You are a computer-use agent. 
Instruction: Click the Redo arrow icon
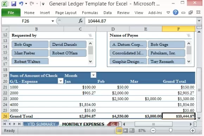[x=32, y=4]
